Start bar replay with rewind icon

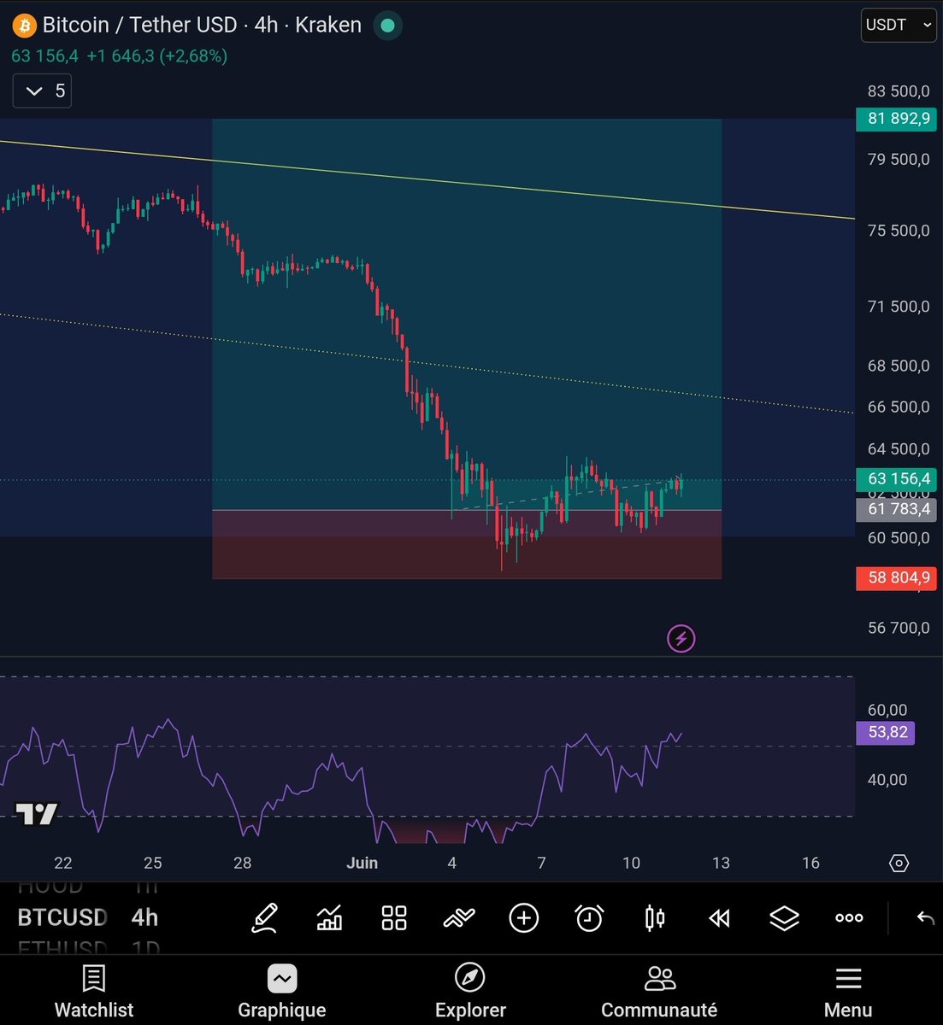[720, 918]
